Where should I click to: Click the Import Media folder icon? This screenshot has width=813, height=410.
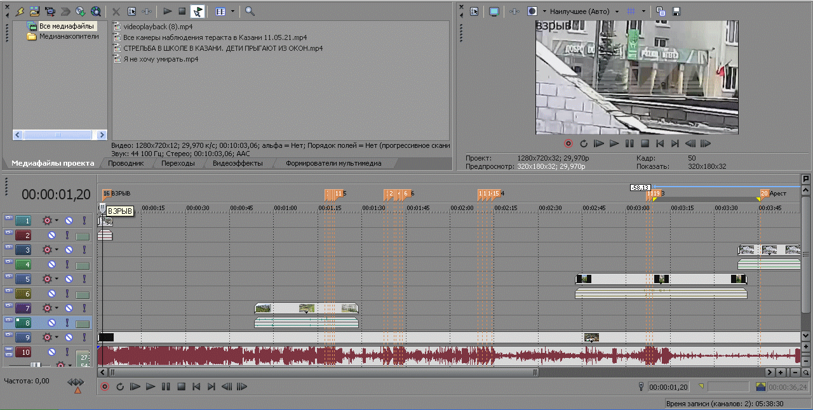[x=34, y=11]
